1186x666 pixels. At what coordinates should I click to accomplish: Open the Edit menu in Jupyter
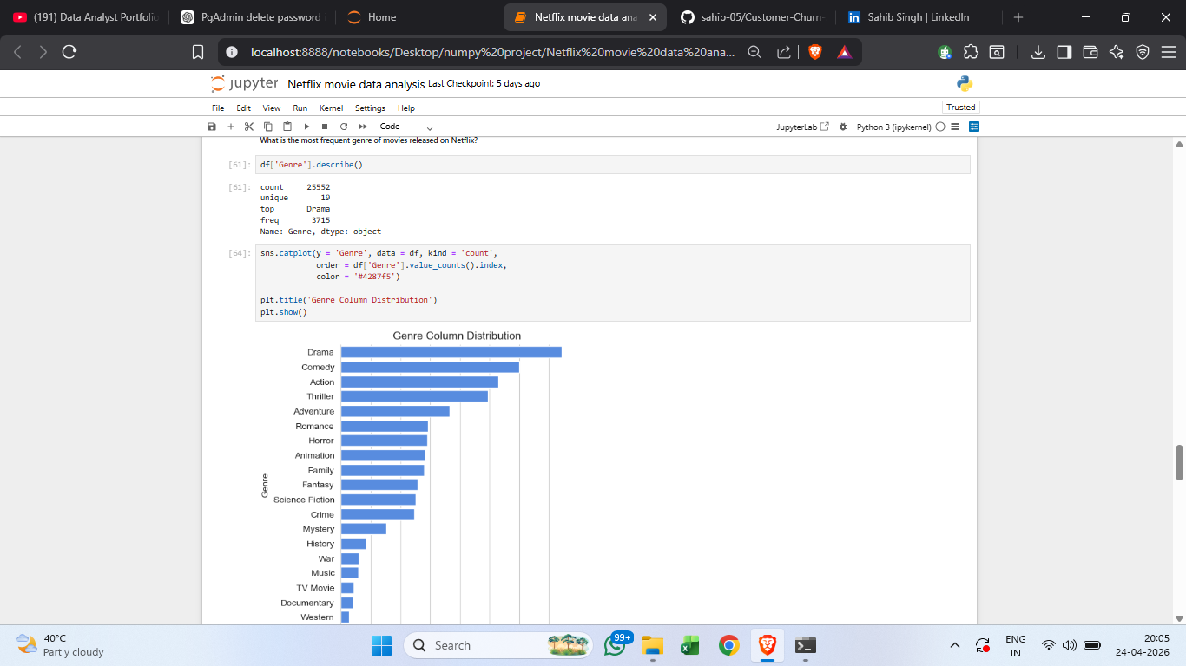coord(244,108)
